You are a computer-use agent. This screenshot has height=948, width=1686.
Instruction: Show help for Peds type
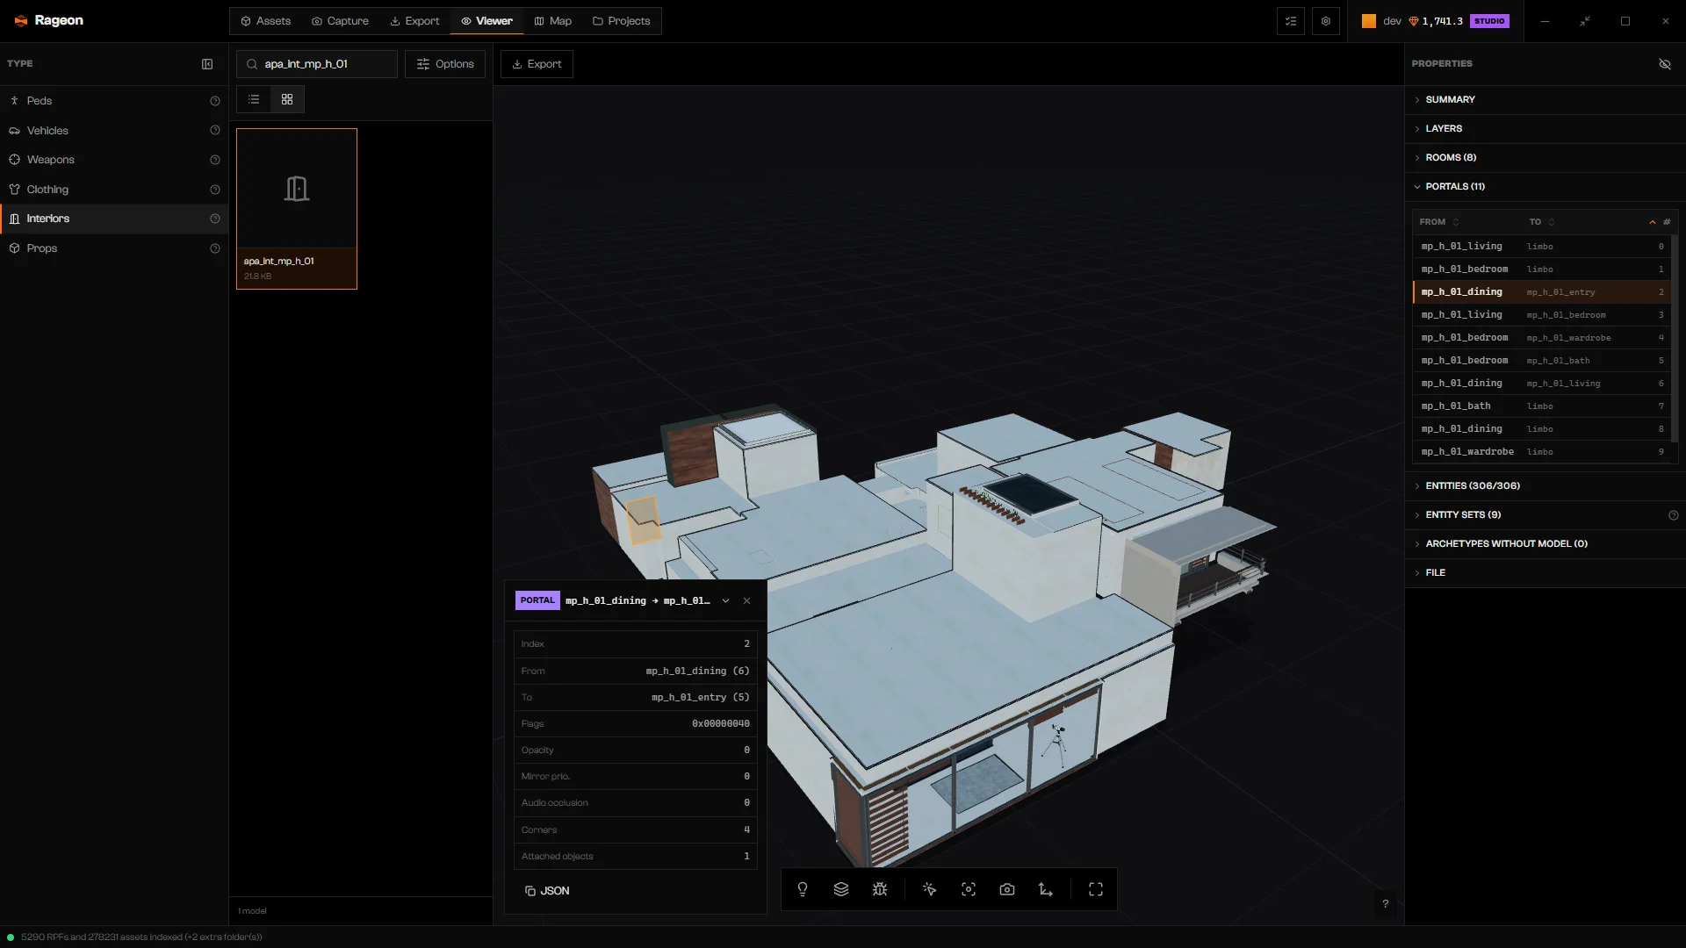215,101
